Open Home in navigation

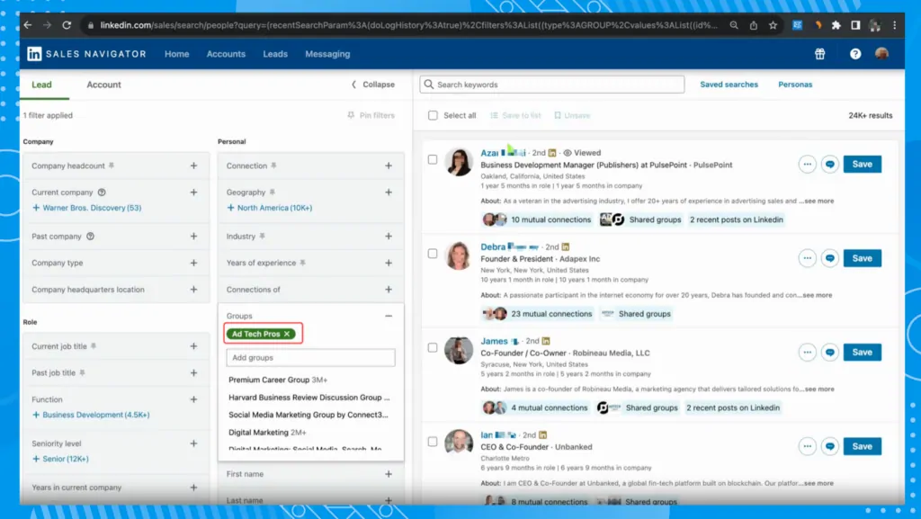tap(177, 54)
